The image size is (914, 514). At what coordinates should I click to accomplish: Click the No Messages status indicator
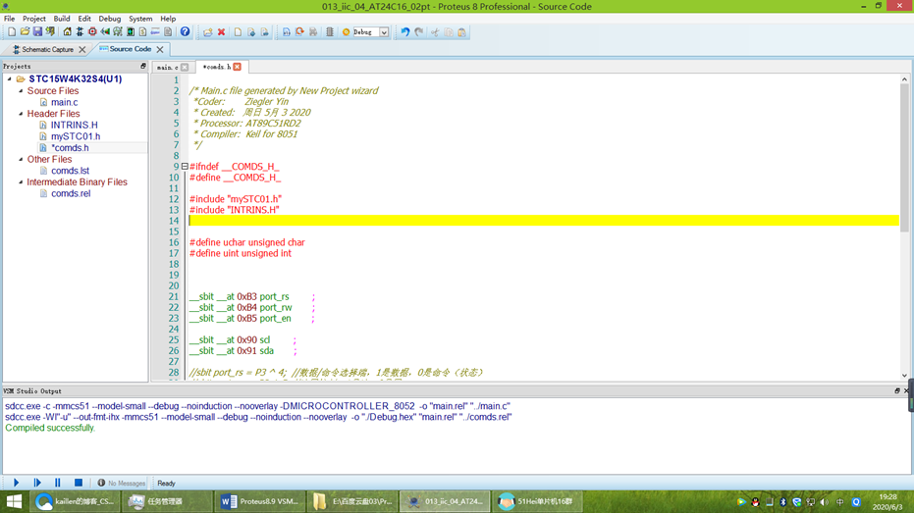click(x=122, y=484)
